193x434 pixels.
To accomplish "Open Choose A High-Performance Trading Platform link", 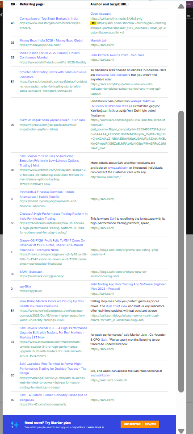I will pyautogui.click(x=53, y=216).
